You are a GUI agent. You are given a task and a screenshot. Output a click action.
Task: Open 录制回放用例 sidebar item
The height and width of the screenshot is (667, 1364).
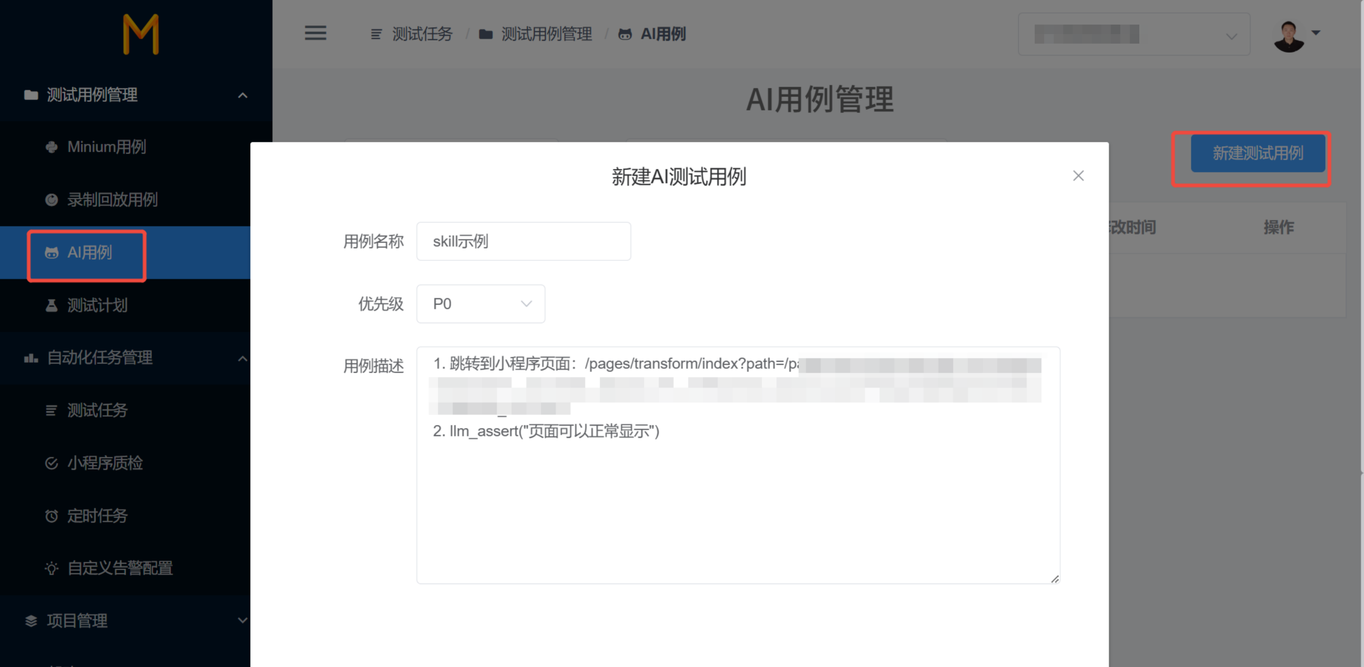(x=112, y=200)
